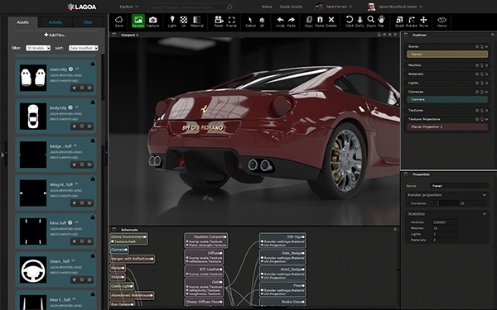Toggle the lock on Rims.Tuff card
Screen dimensions: 497x310
(x=93, y=217)
